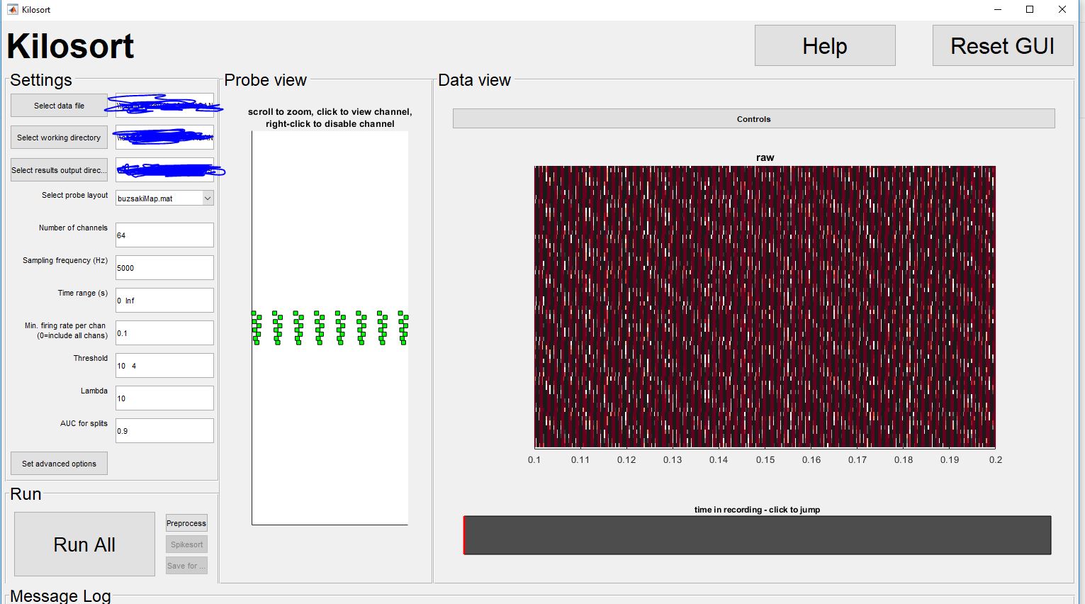
Task: Select the Threshold value field
Action: (164, 365)
